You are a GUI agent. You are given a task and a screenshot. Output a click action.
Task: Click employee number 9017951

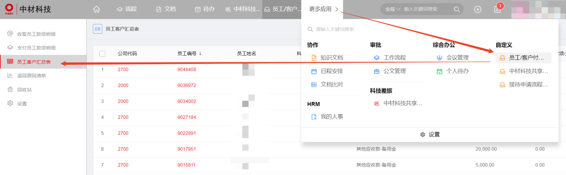[187, 149]
